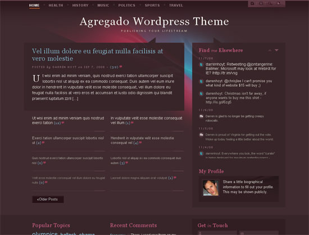Open the HOME menu item

pyautogui.click(x=34, y=5)
